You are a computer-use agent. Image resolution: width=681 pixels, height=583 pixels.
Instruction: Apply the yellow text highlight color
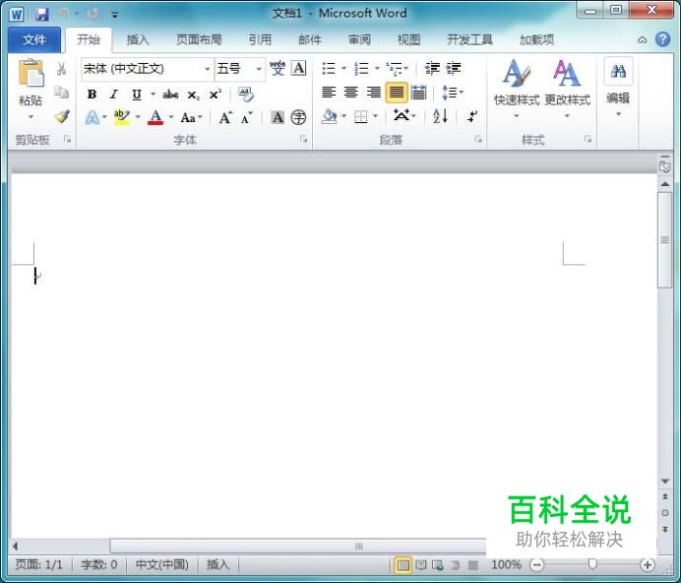(x=122, y=117)
